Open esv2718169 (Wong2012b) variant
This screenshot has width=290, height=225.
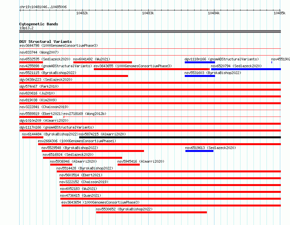[85, 114]
